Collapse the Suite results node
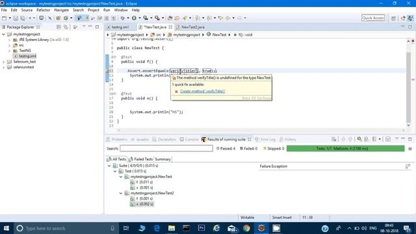 (x=109, y=166)
